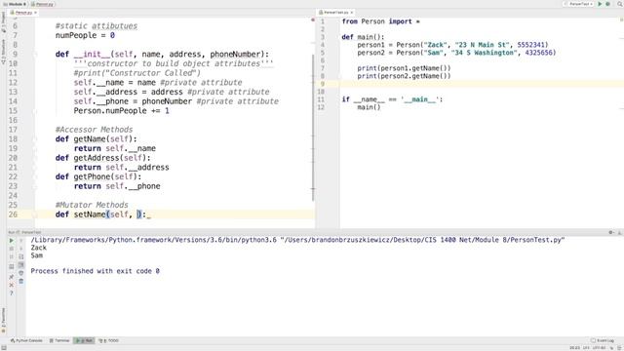Open the Event Log
This screenshot has height=351, width=624.
[x=603, y=340]
